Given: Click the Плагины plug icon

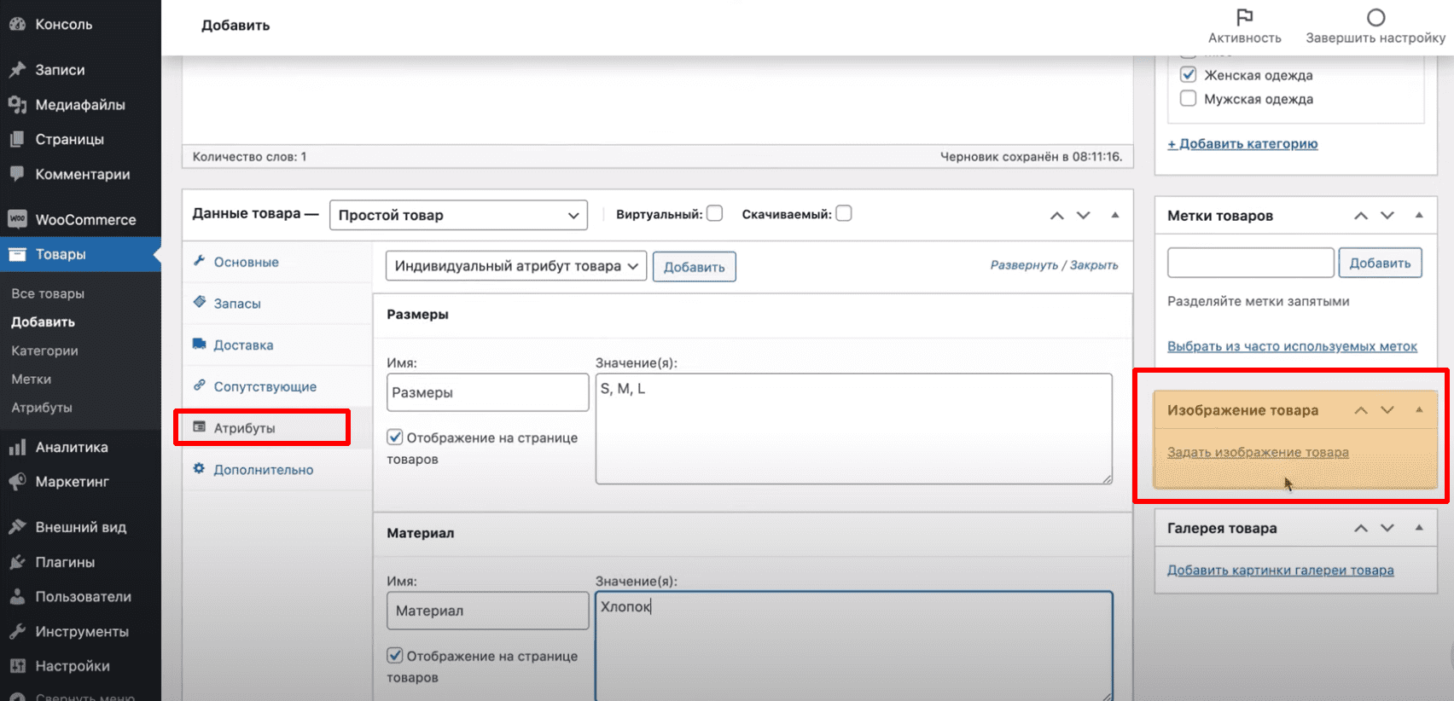Looking at the screenshot, I should pos(17,562).
